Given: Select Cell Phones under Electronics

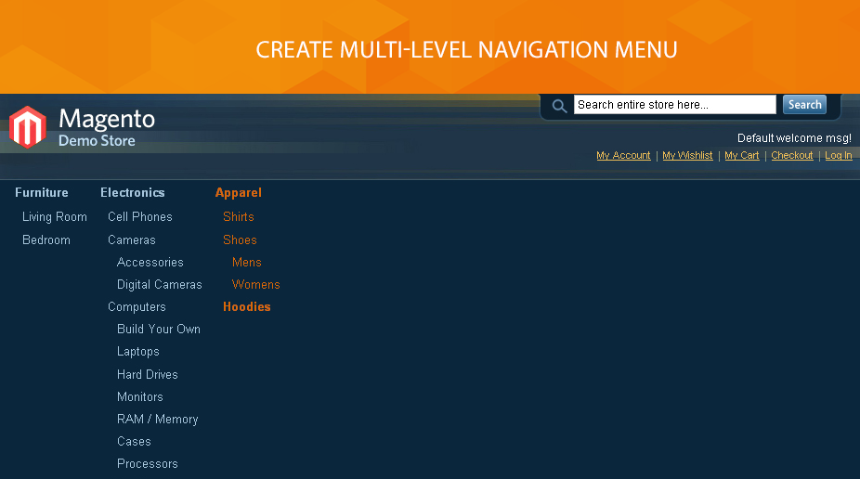Looking at the screenshot, I should click(x=140, y=217).
